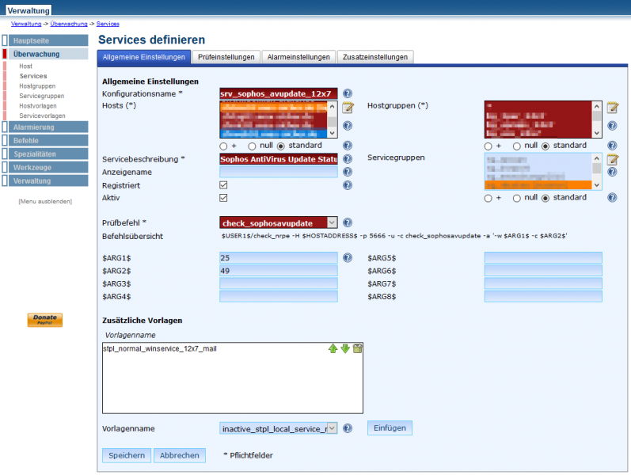Image resolution: width=631 pixels, height=475 pixels.
Task: Open the Vorlagenname template dropdown
Action: coord(279,428)
